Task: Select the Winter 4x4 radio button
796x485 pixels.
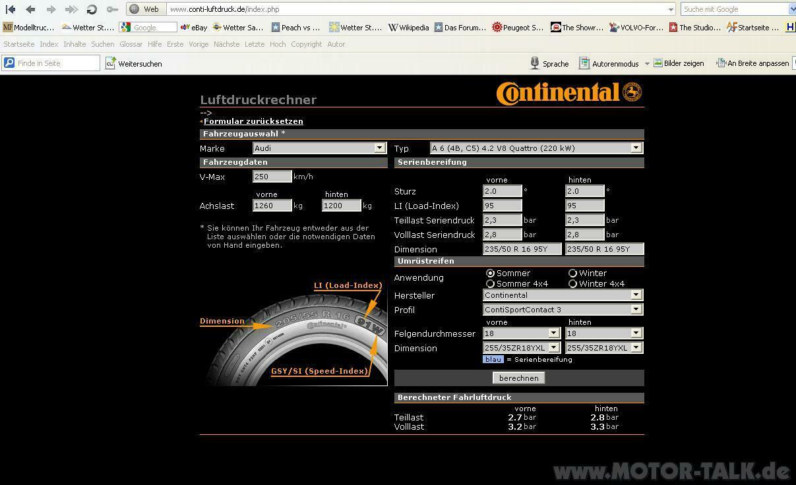Action: (x=572, y=283)
